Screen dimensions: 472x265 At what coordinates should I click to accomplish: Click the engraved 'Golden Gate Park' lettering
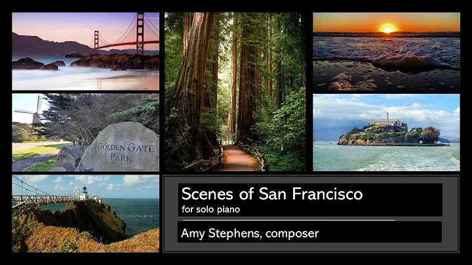(125, 152)
